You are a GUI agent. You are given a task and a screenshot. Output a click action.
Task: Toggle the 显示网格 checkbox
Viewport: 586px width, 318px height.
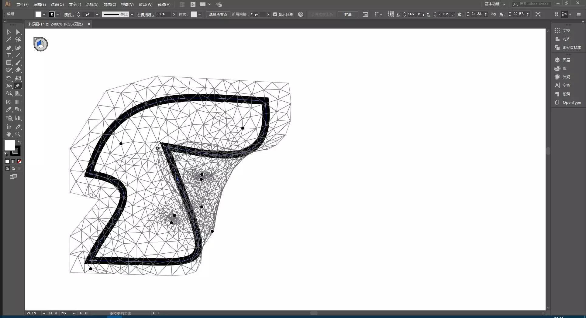tap(275, 14)
